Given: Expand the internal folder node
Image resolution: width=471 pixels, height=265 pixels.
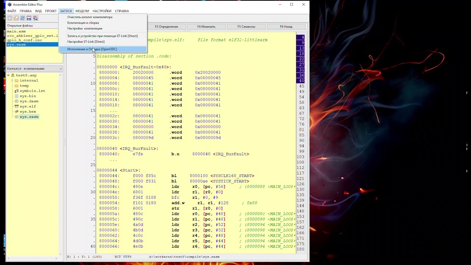Looking at the screenshot, I should click(12, 80).
